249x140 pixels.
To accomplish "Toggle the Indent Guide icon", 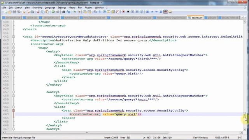I will [104, 12].
